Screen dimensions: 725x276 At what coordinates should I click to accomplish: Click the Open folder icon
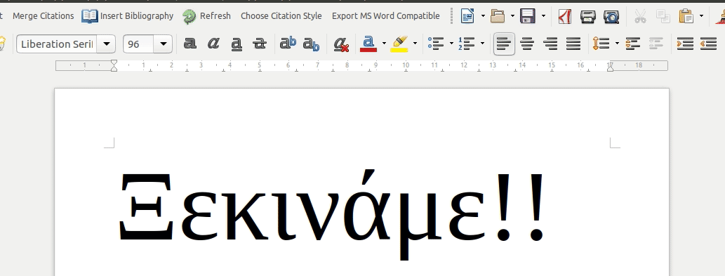click(498, 16)
